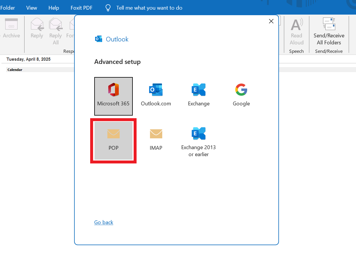Select Exchange 2013 or earlier option
Screen dimensions: 356x258
(x=199, y=141)
